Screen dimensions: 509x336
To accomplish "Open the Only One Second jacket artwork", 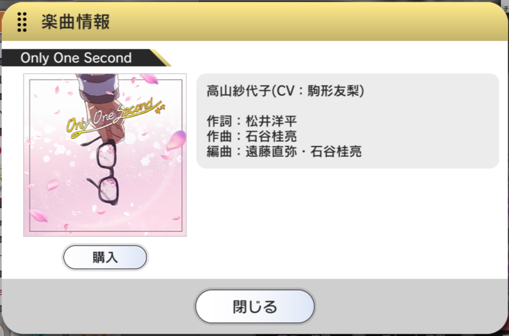I will point(105,155).
